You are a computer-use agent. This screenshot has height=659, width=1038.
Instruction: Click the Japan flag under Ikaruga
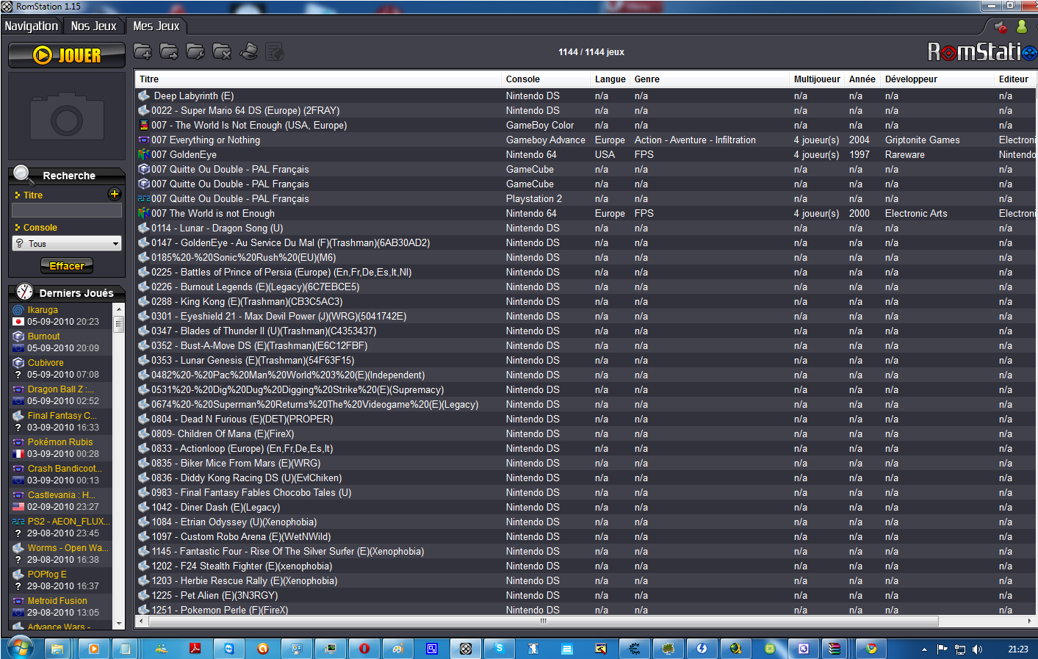click(18, 322)
